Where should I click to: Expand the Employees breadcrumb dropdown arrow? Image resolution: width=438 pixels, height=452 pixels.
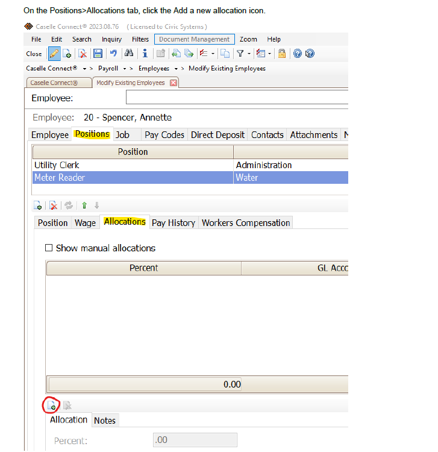point(176,69)
